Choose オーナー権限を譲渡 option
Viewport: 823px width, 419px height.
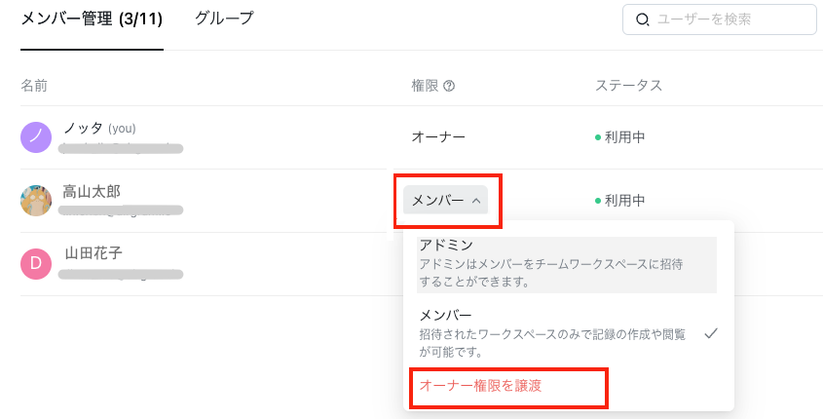pos(481,386)
